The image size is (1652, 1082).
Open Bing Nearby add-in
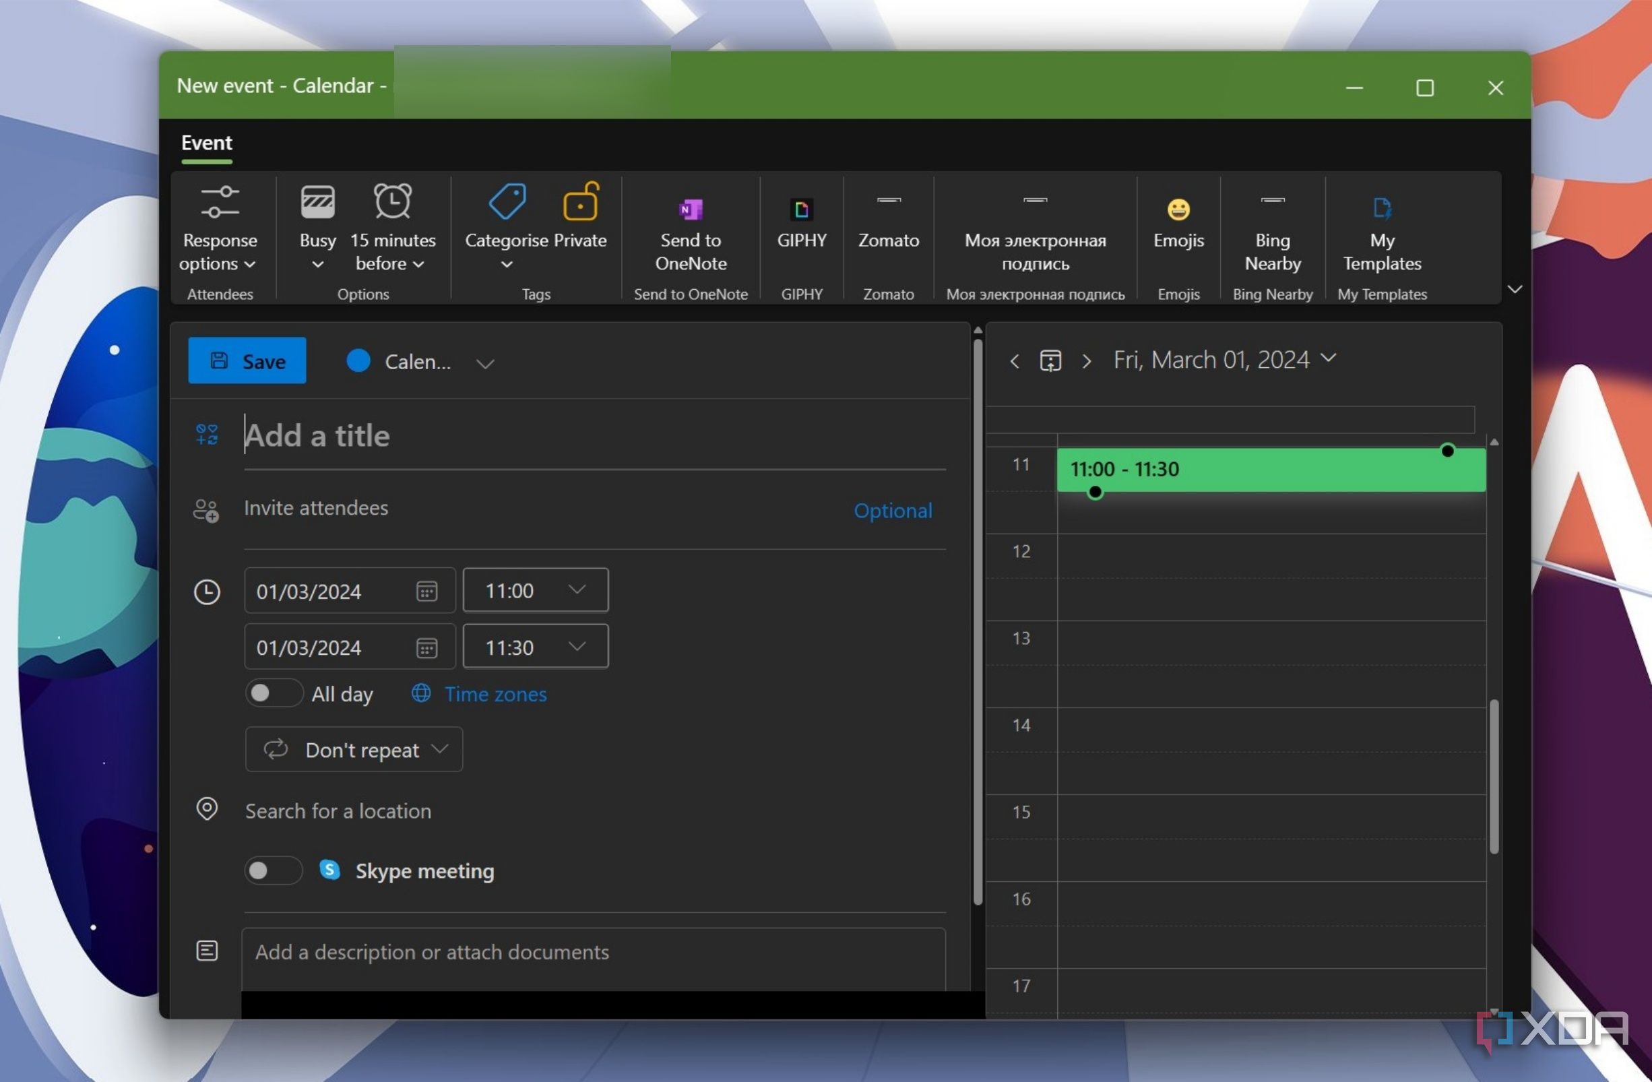point(1272,234)
